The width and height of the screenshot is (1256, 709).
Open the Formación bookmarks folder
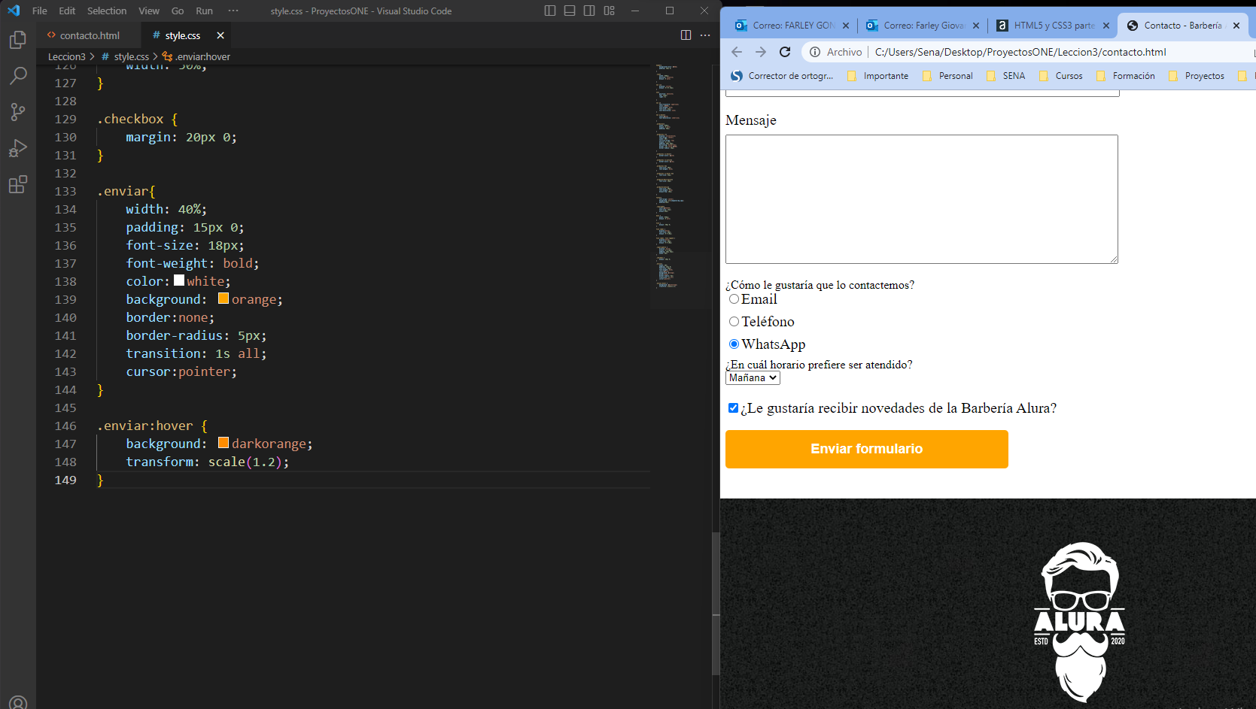(x=1125, y=76)
